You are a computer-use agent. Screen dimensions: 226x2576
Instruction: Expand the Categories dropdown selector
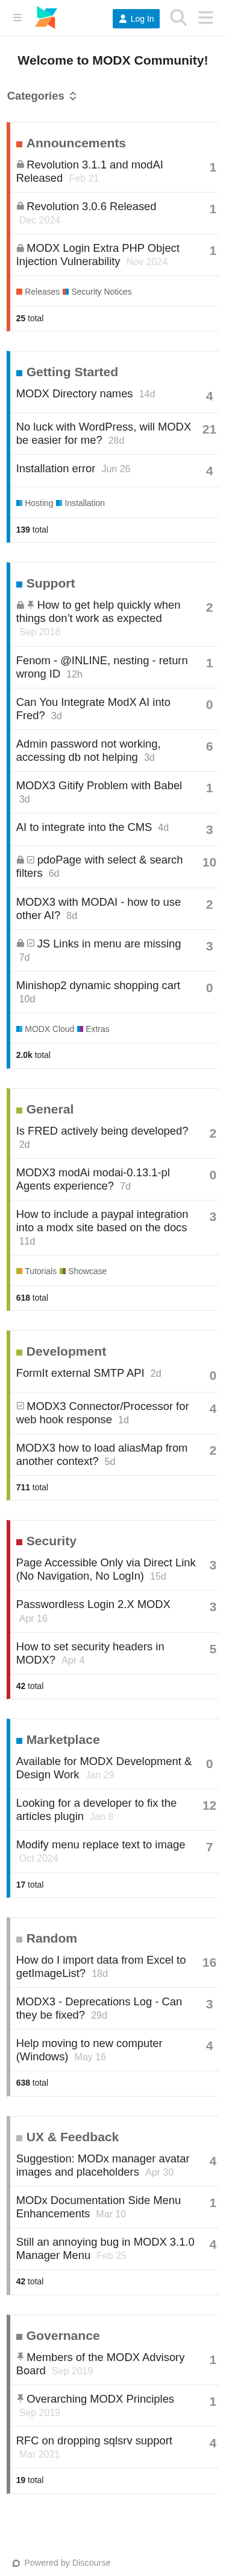pos(42,96)
